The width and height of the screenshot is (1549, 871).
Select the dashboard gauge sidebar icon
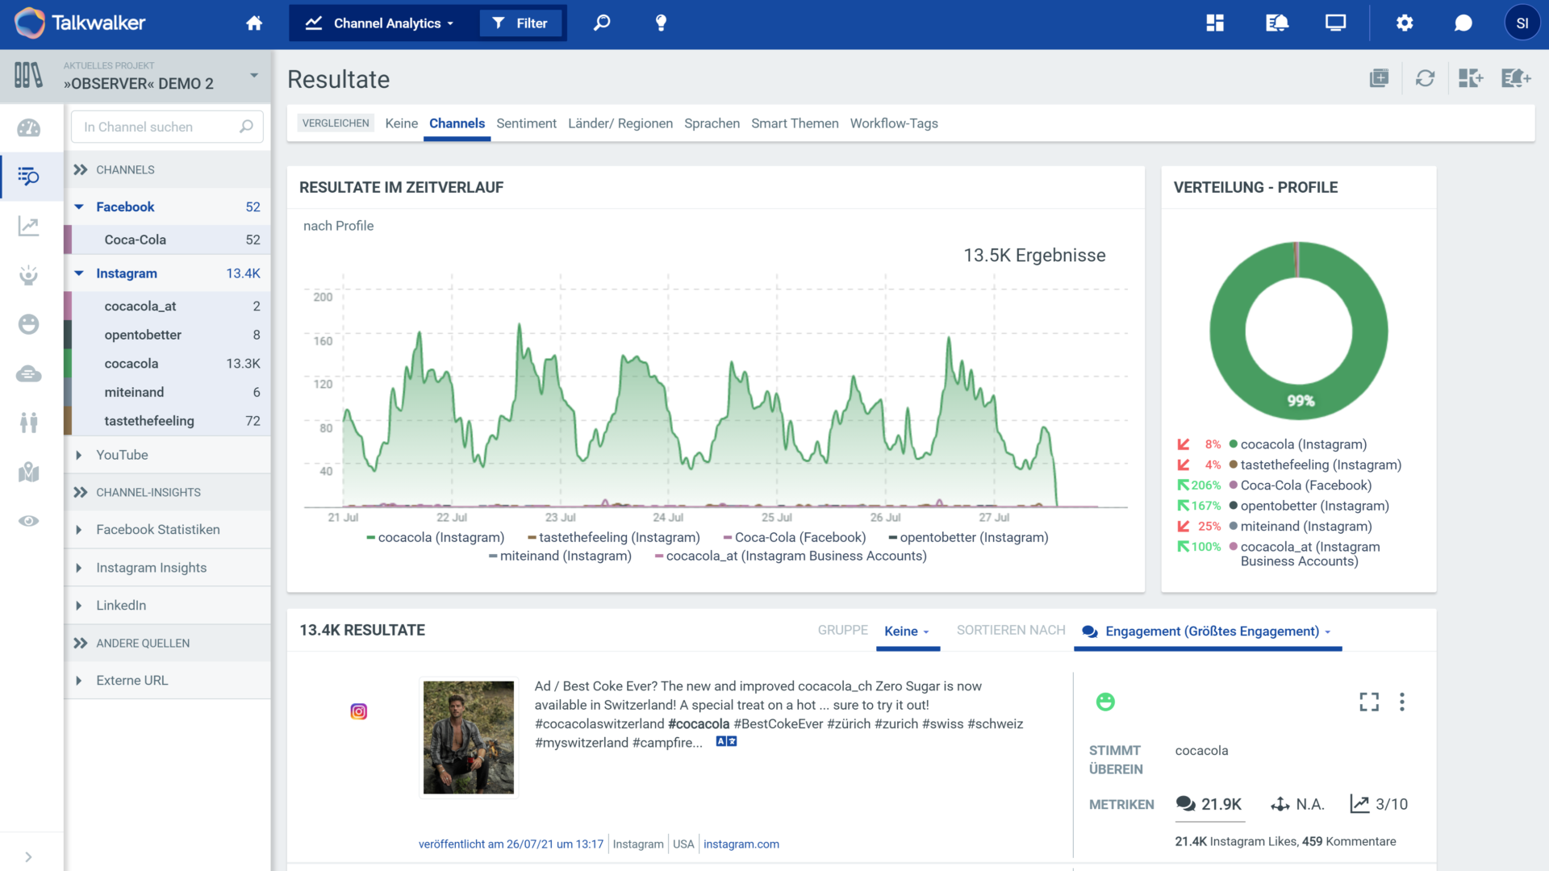[x=29, y=127]
